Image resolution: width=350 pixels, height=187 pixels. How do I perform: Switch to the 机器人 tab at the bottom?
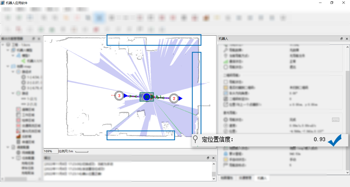[x=261, y=178]
